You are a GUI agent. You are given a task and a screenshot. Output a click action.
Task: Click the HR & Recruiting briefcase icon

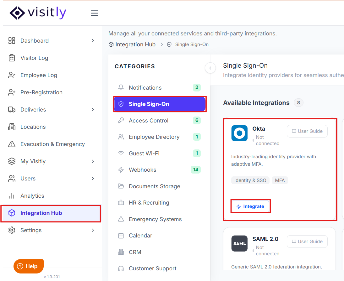coord(121,203)
